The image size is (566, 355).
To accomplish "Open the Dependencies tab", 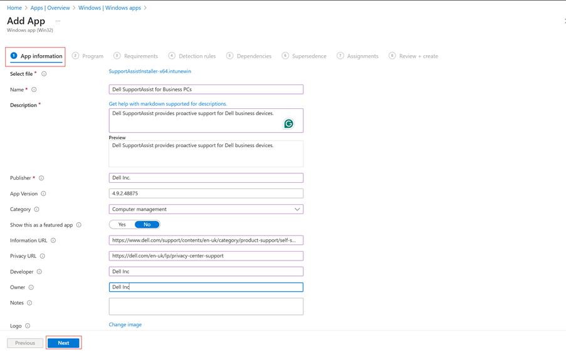I will [249, 56].
